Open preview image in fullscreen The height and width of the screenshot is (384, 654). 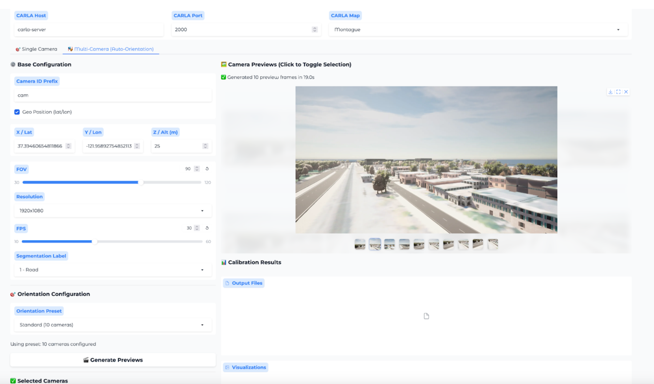coord(618,92)
